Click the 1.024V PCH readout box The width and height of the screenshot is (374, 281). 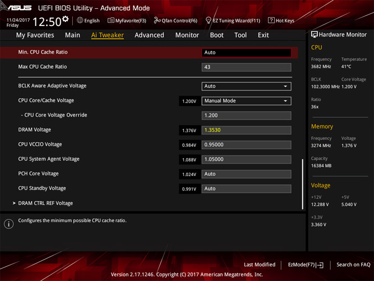point(190,174)
